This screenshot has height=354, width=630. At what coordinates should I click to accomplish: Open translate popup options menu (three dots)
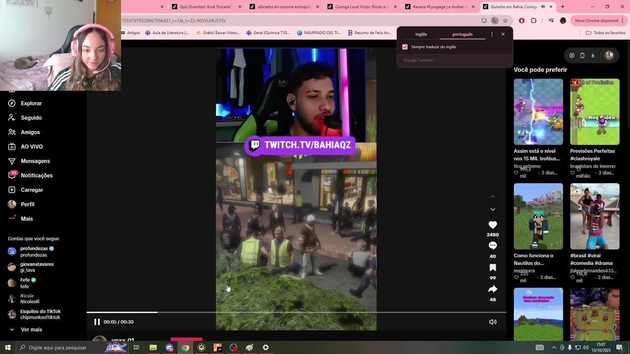[492, 34]
